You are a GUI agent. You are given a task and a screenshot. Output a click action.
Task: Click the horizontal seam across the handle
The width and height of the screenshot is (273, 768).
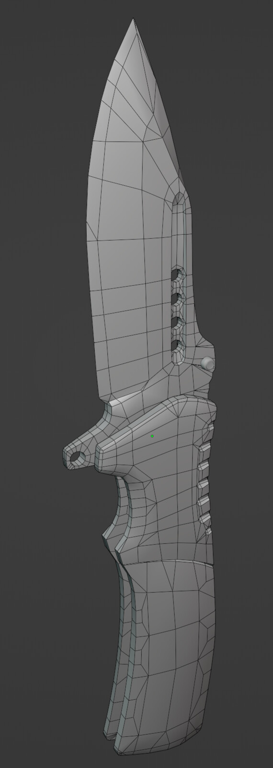165,560
